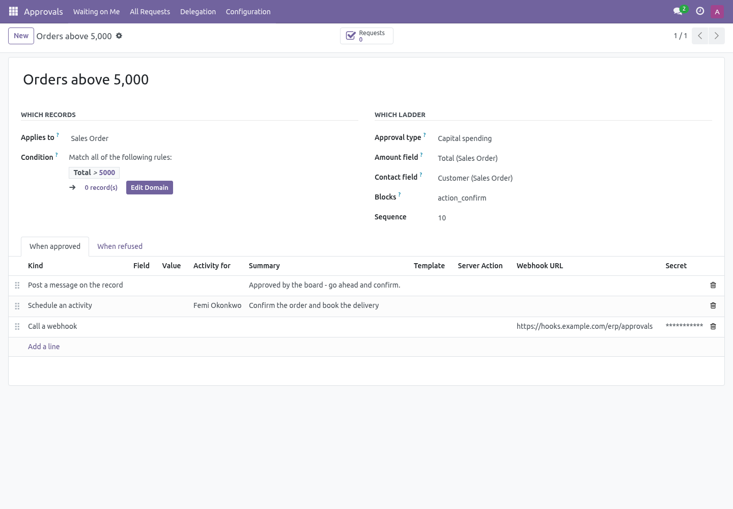Open the apps grid menu icon
This screenshot has height=509, width=733.
pos(14,11)
